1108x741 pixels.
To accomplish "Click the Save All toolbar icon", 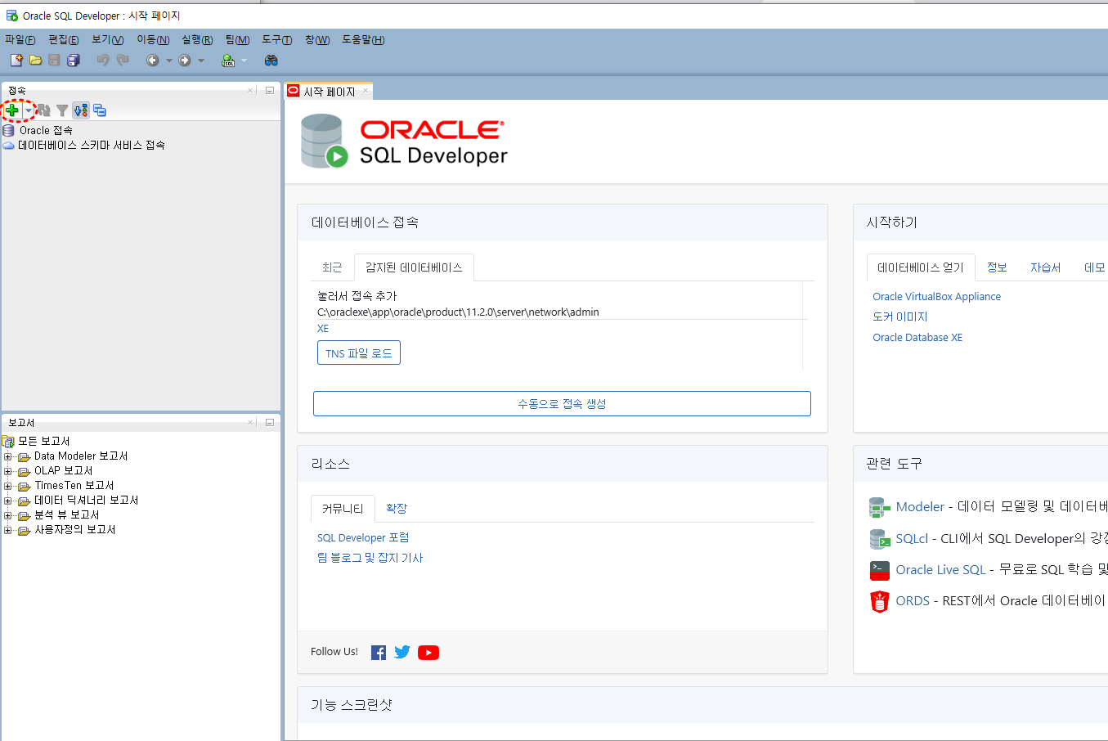I will (74, 60).
